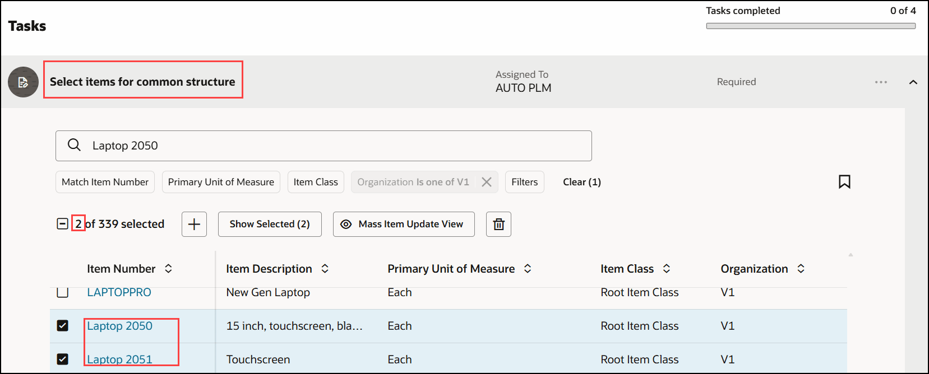The width and height of the screenshot is (929, 374).
Task: Sort by Item Number column
Action: tap(168, 269)
